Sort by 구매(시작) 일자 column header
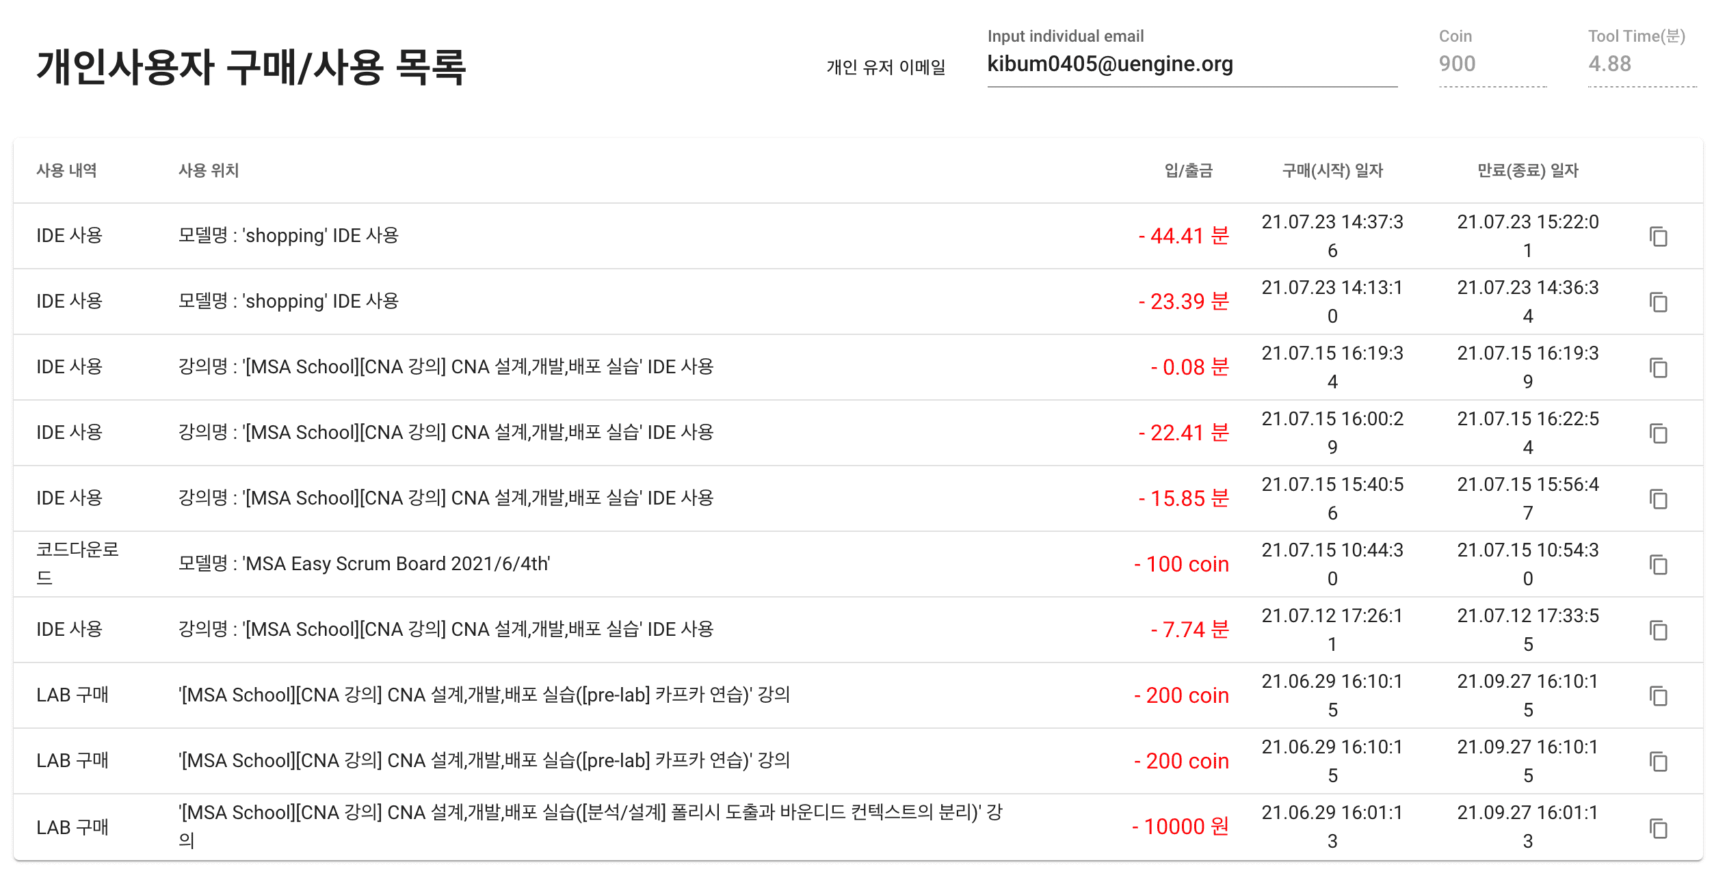1714x871 pixels. click(x=1332, y=170)
